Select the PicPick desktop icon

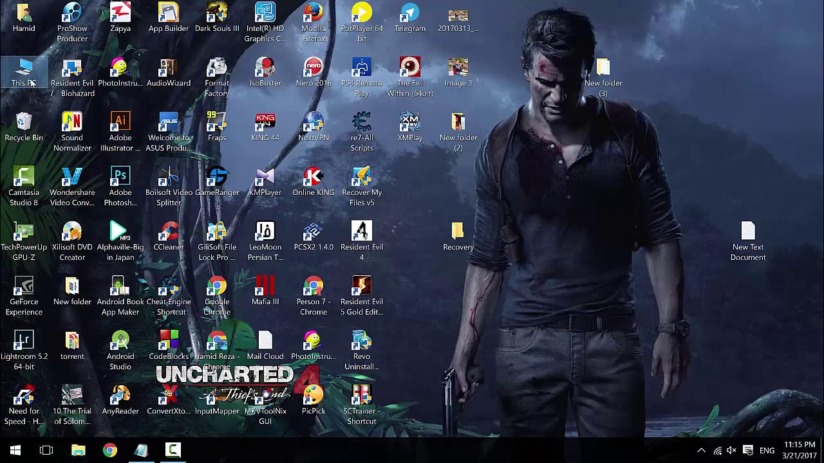click(x=314, y=400)
